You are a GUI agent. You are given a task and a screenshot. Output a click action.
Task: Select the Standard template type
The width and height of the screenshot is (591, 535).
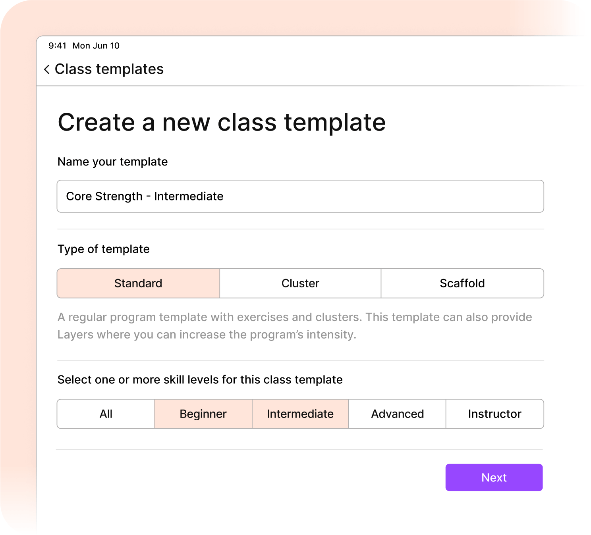(138, 283)
